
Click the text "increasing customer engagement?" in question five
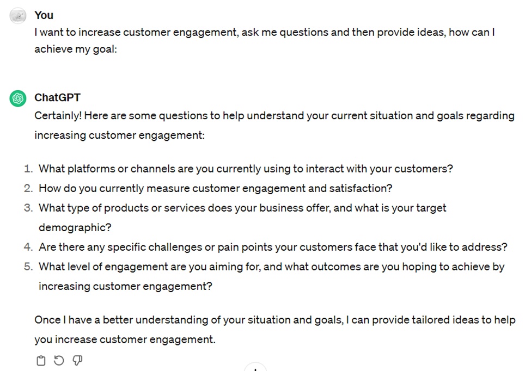[125, 286]
